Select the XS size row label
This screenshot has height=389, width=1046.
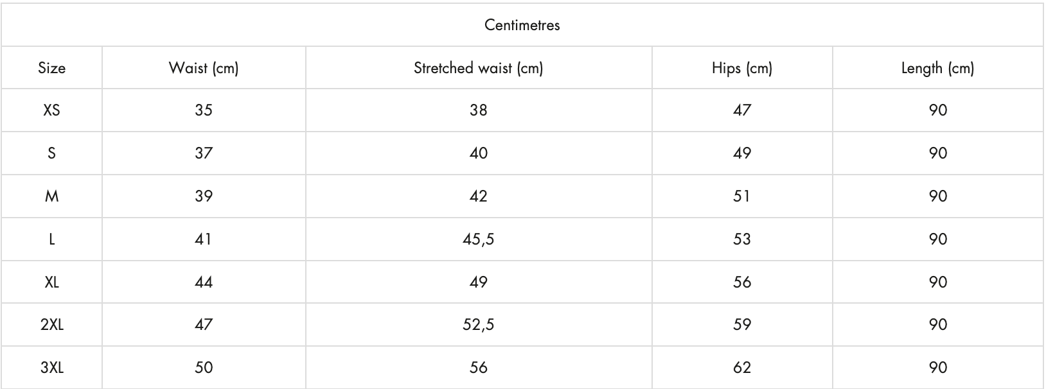coord(51,110)
